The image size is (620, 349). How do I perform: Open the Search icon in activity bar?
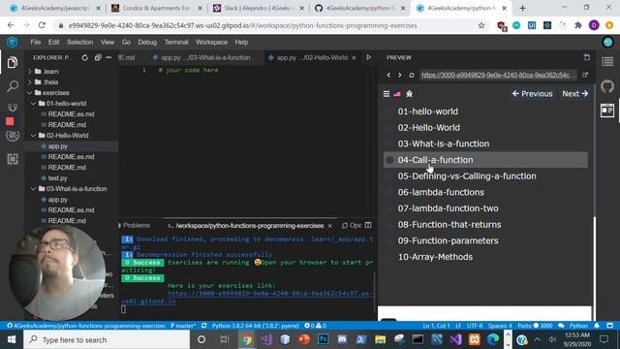pos(13,86)
